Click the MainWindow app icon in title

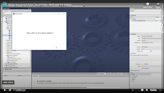coord(14,14)
